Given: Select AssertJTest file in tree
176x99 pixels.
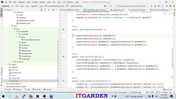Looking at the screenshot, I should coord(25,45).
